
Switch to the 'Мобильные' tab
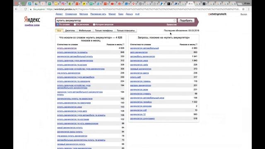[85, 31]
